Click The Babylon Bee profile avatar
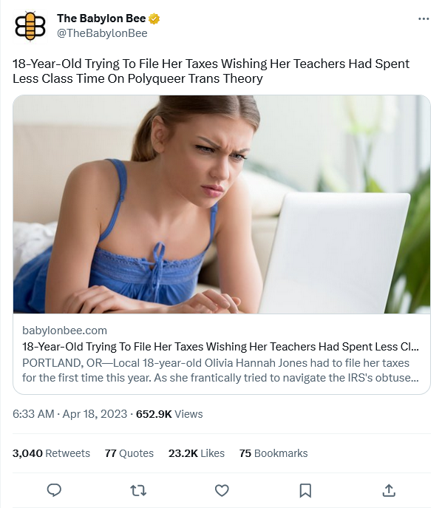442x508 pixels. [x=30, y=26]
